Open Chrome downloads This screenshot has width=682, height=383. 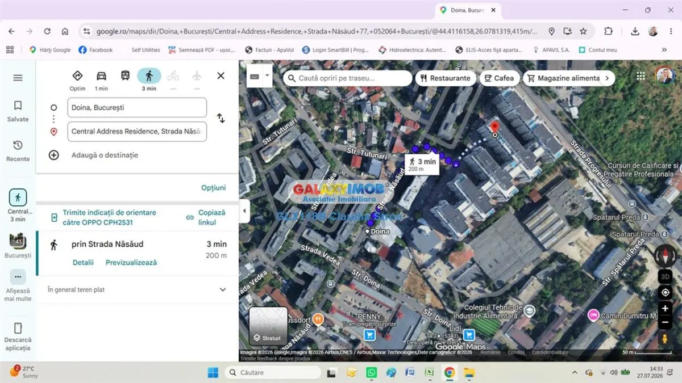[x=635, y=31]
